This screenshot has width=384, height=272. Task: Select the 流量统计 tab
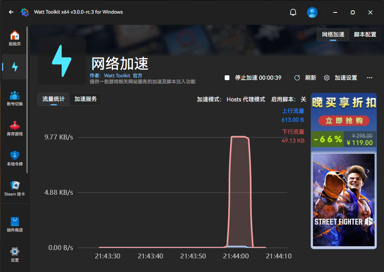point(54,99)
